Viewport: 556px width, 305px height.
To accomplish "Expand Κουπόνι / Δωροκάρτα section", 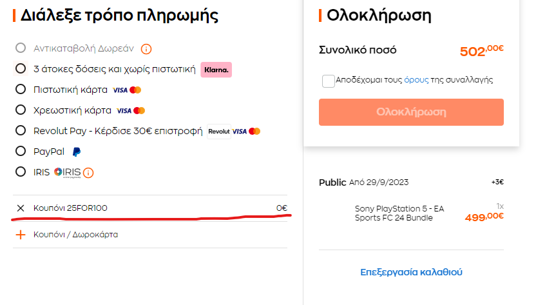I will click(76, 235).
